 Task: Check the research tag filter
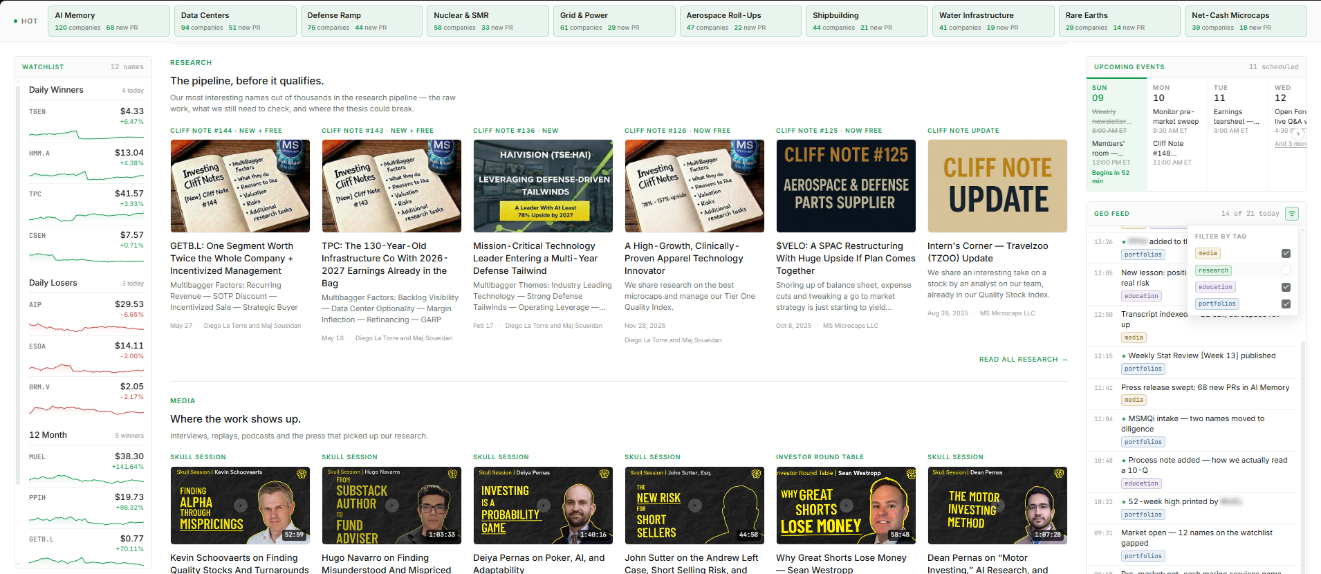pos(1286,270)
